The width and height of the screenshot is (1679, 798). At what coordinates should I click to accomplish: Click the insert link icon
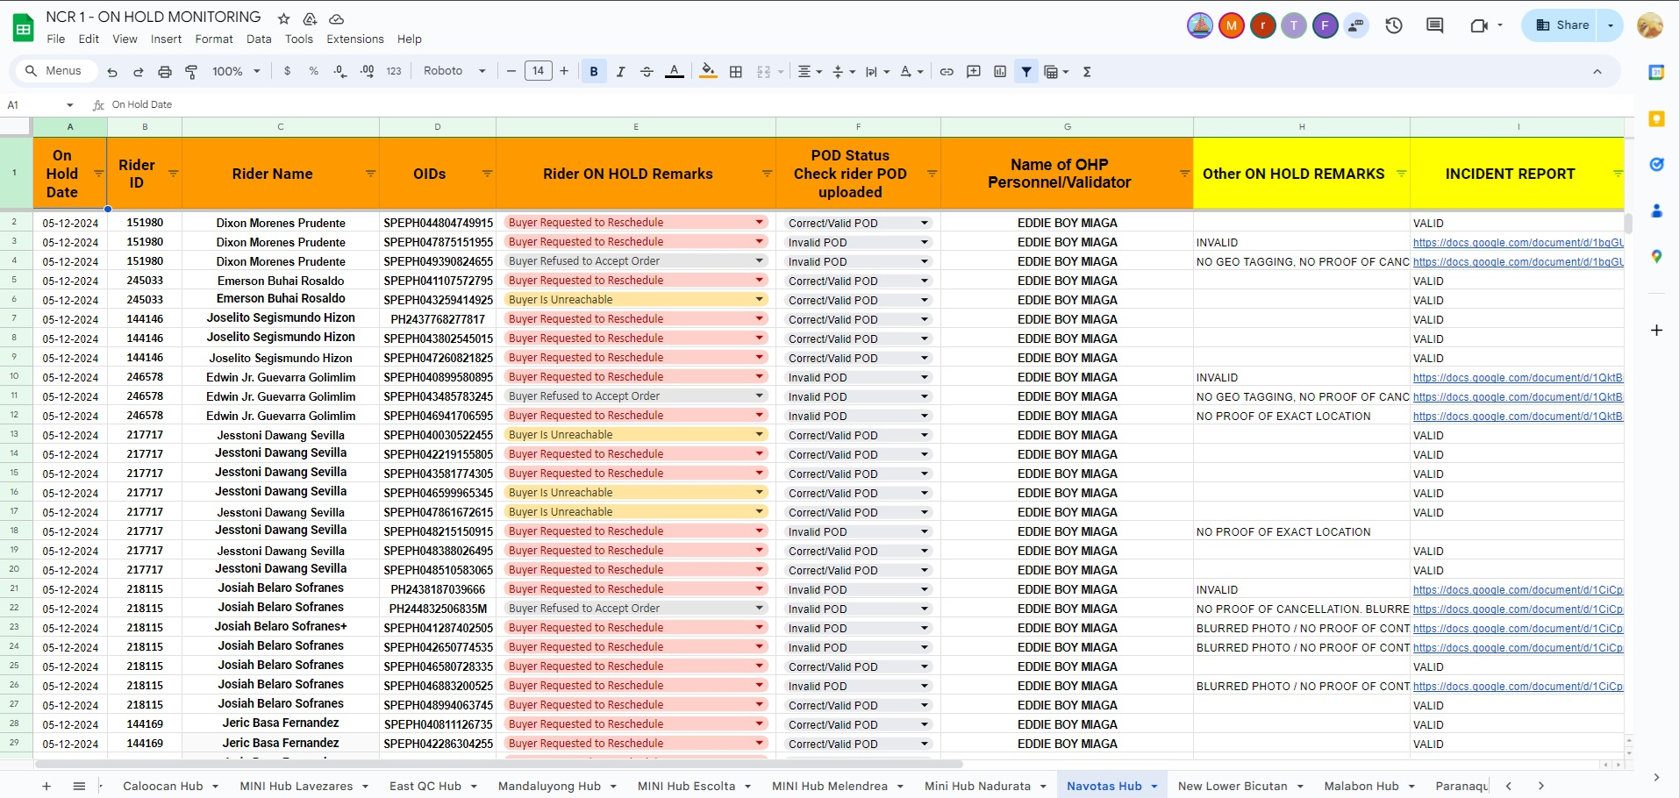tap(947, 72)
